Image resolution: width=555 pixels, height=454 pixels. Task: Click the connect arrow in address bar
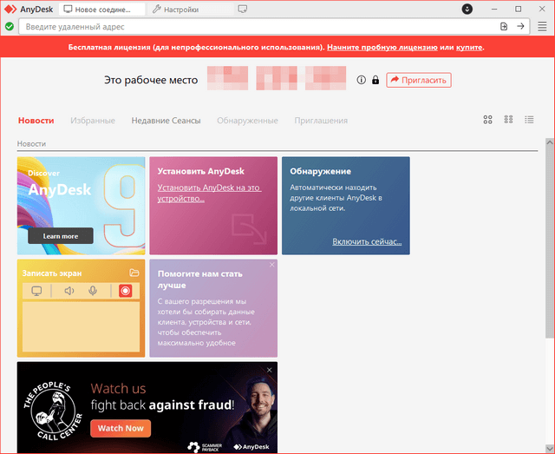point(520,27)
